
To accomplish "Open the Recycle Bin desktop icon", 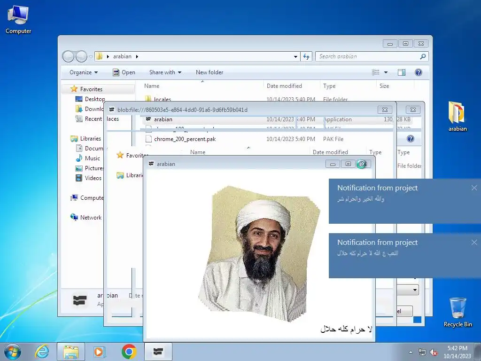I will (458, 312).
